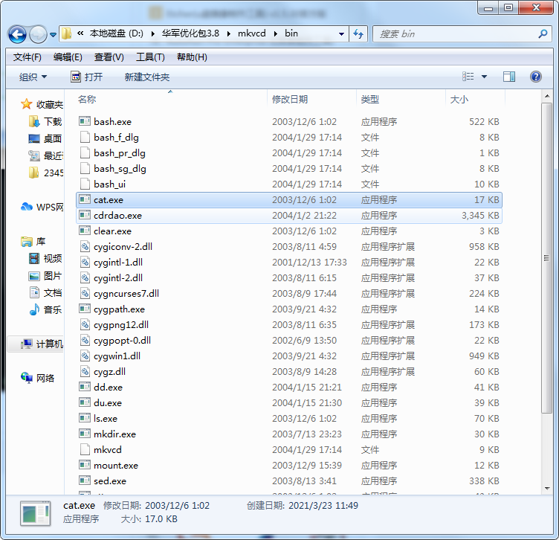Viewport: 559px width, 540px height.
Task: Open recent locations dropdown beside navigation arrows
Action: click(x=53, y=35)
